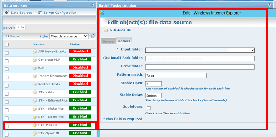Select the Reuters Texts name

coord(49,84)
